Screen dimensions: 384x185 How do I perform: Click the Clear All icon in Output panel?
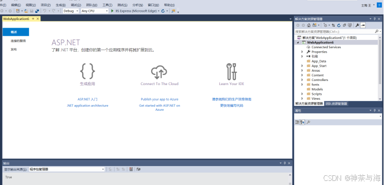click(131, 169)
